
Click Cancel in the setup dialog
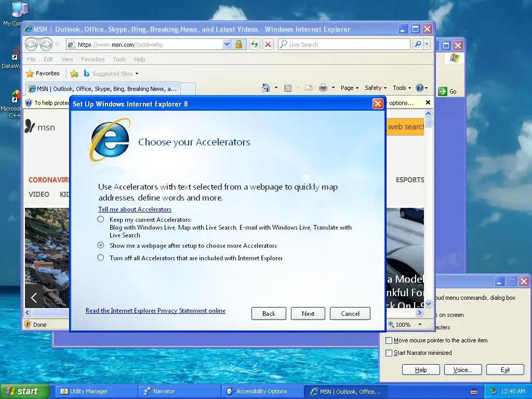click(350, 313)
